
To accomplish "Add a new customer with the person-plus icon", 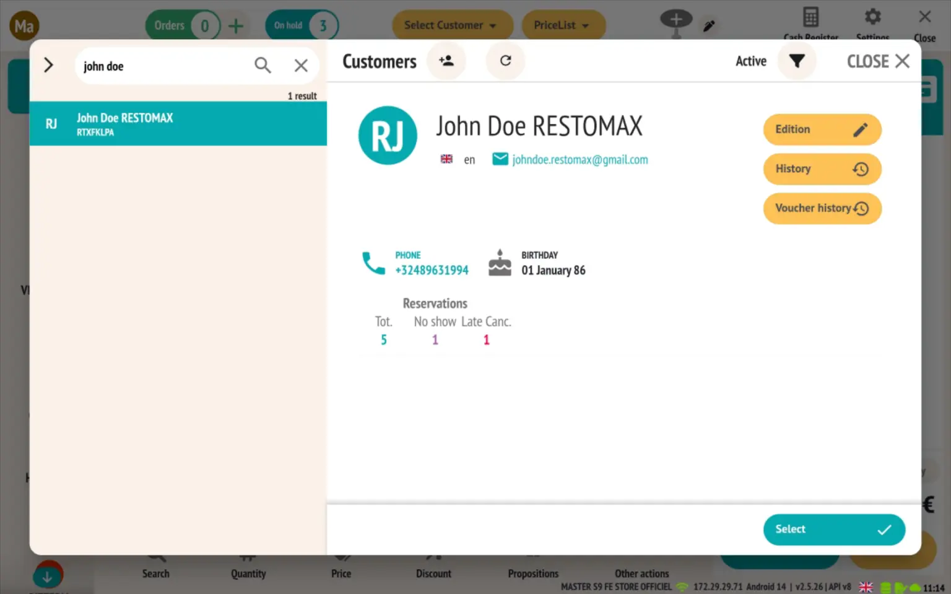I will (x=446, y=61).
